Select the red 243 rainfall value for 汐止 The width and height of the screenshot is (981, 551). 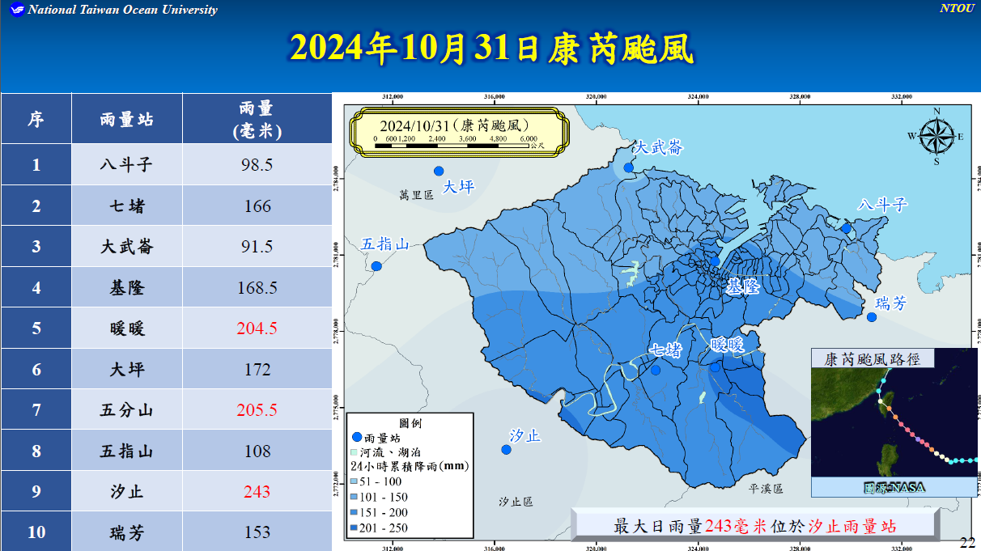click(257, 492)
